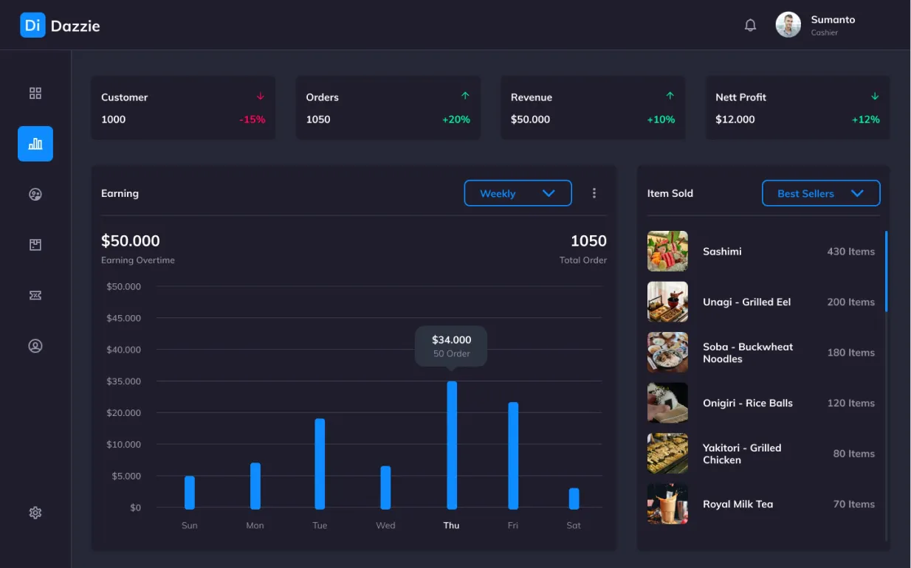Click the 1050 Total Order value
This screenshot has width=911, height=568.
(x=588, y=240)
